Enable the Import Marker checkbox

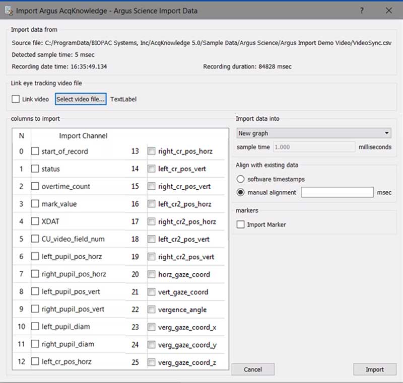[x=241, y=224]
